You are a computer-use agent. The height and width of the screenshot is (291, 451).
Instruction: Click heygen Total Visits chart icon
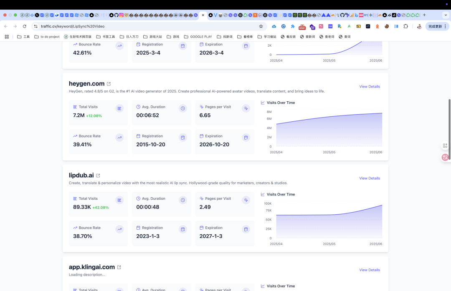coord(120,108)
